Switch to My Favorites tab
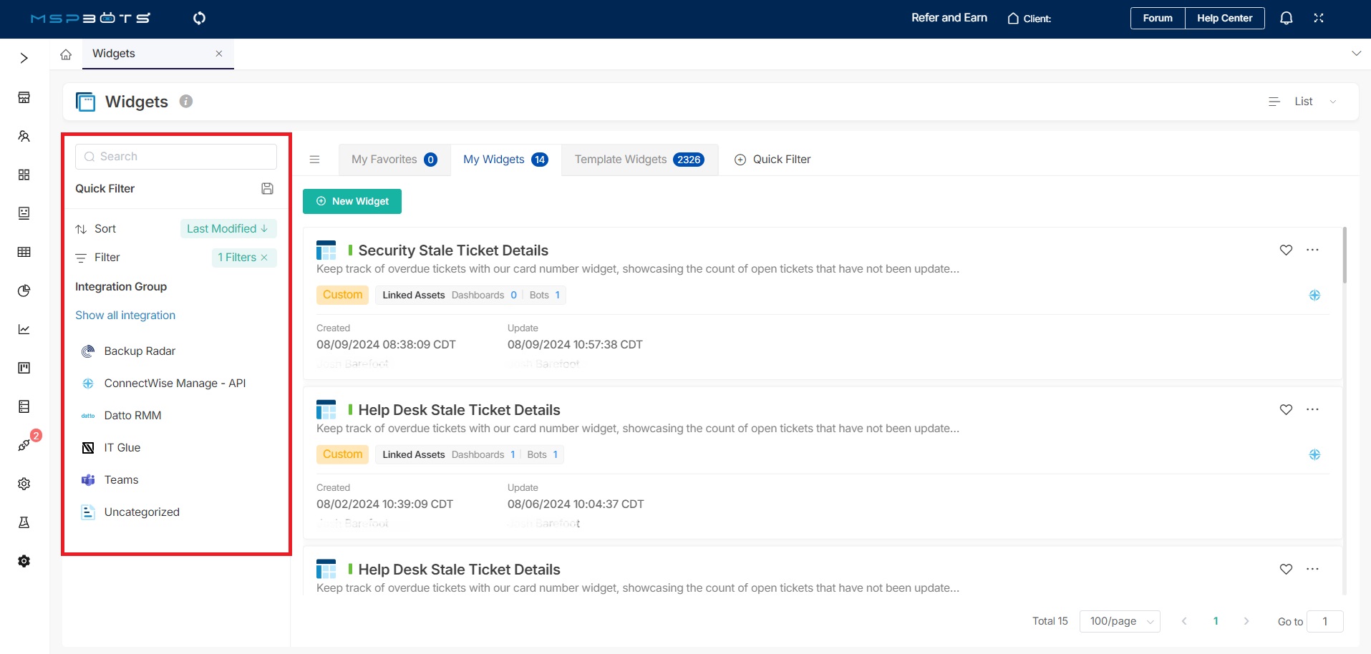 click(394, 160)
